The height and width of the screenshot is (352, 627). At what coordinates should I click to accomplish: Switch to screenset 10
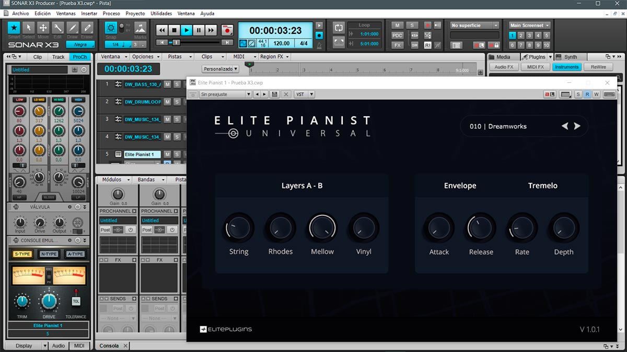click(x=547, y=45)
